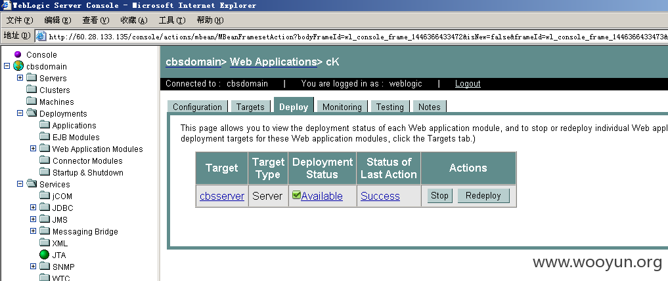Click the Stop button for cbsserver
This screenshot has height=281, width=668.
[x=439, y=196]
